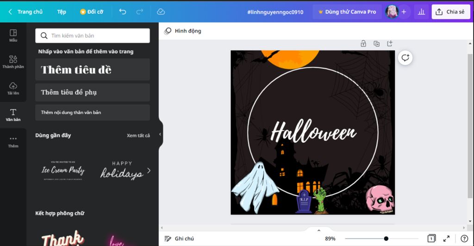Add collaborator with the plus icon

click(x=404, y=12)
